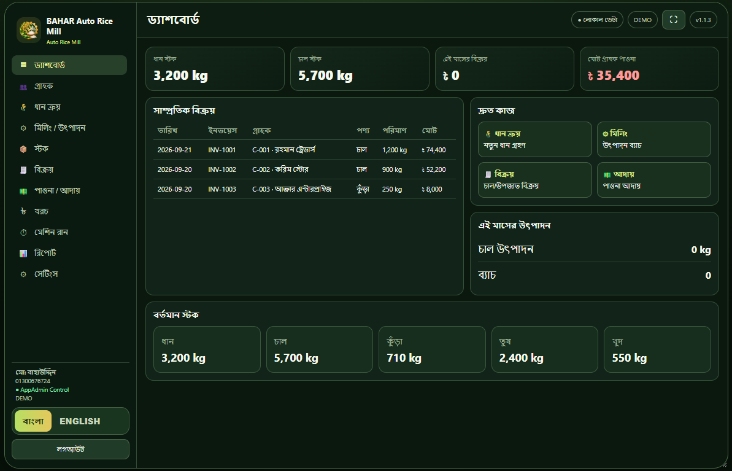732x471 pixels.
Task: Click customer C-003 · আক্তার এন্টারপ্রাইজ
Action: tap(292, 189)
